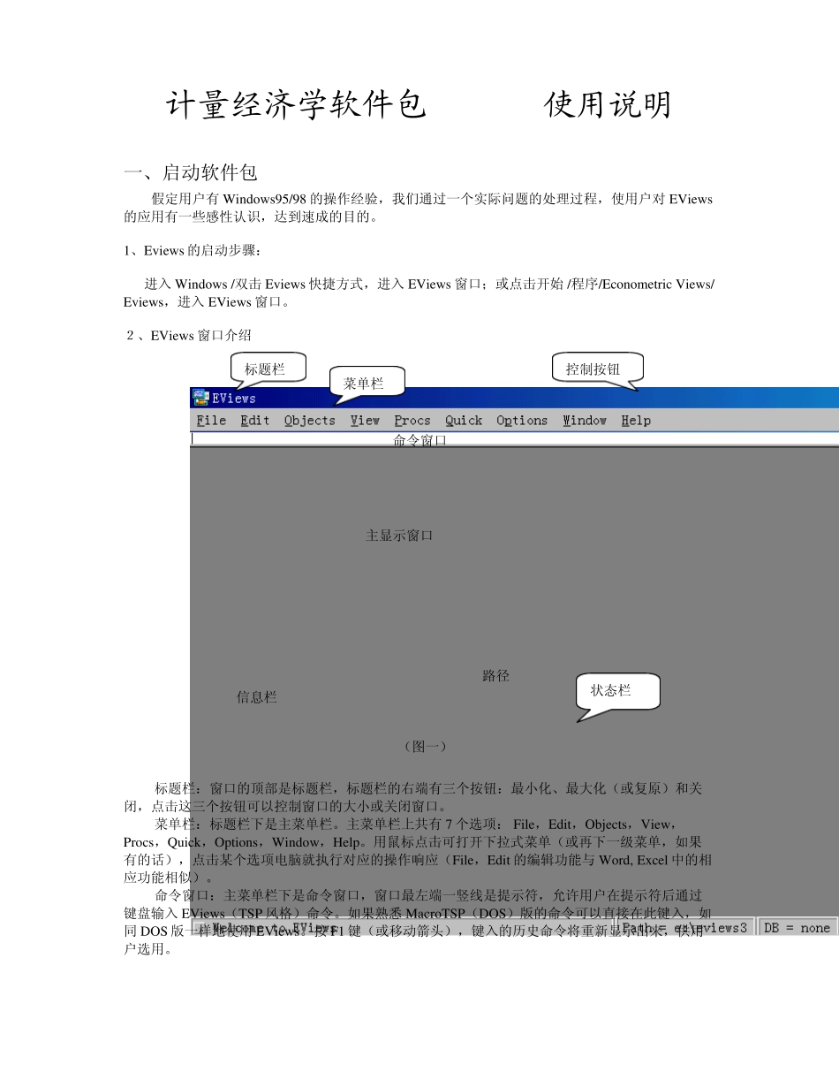The height and width of the screenshot is (1087, 839).
Task: Click inside the EViews command input line
Action: click(514, 437)
